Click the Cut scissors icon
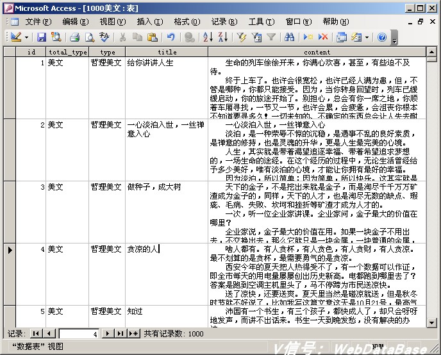 click(122, 37)
